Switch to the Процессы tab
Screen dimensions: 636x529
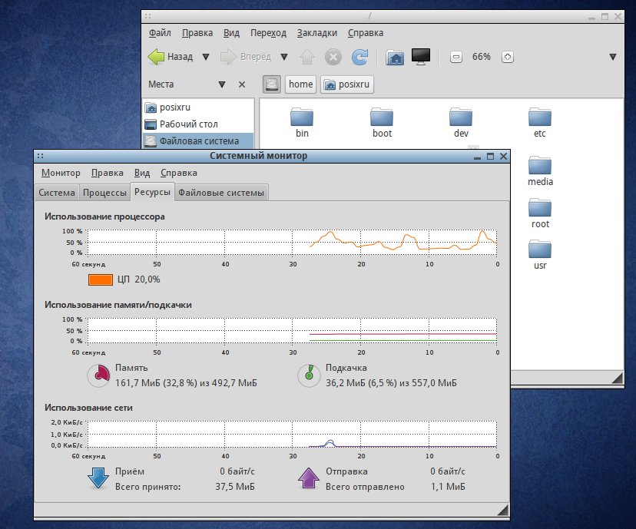pos(104,193)
